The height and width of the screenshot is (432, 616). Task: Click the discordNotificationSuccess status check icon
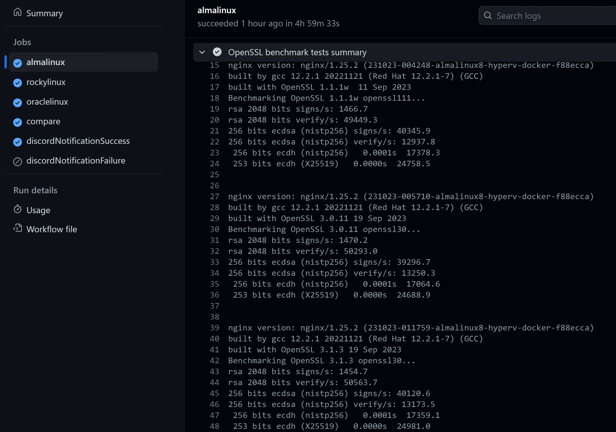(x=18, y=142)
